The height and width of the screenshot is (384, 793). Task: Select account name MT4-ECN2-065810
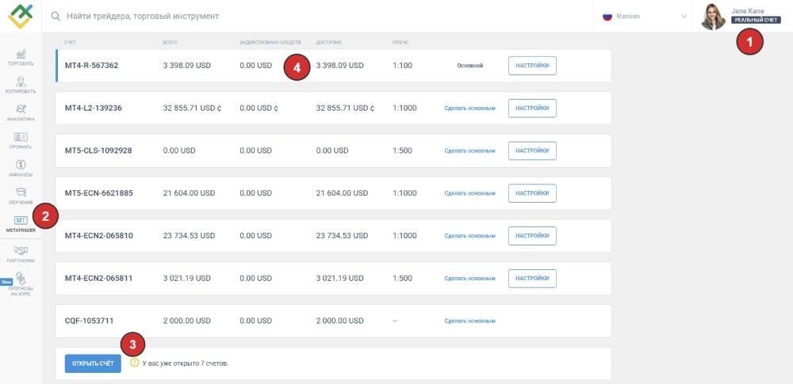click(x=99, y=235)
